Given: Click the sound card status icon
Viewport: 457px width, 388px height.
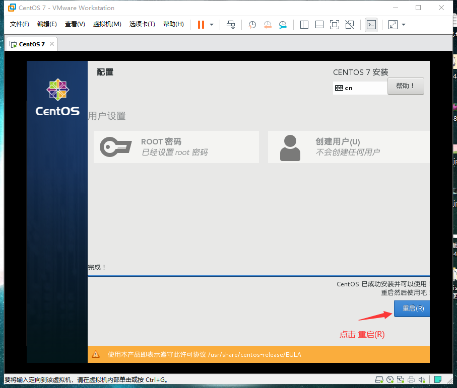Looking at the screenshot, I should pyautogui.click(x=422, y=379).
